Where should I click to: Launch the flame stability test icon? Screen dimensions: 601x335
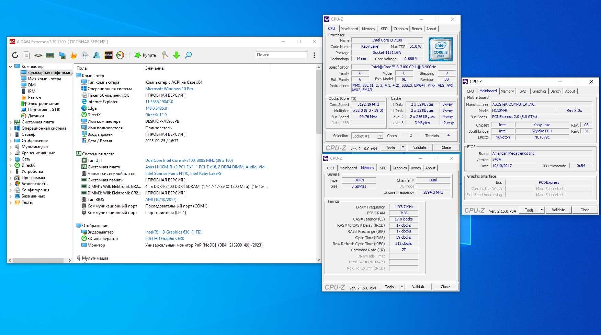(x=73, y=55)
